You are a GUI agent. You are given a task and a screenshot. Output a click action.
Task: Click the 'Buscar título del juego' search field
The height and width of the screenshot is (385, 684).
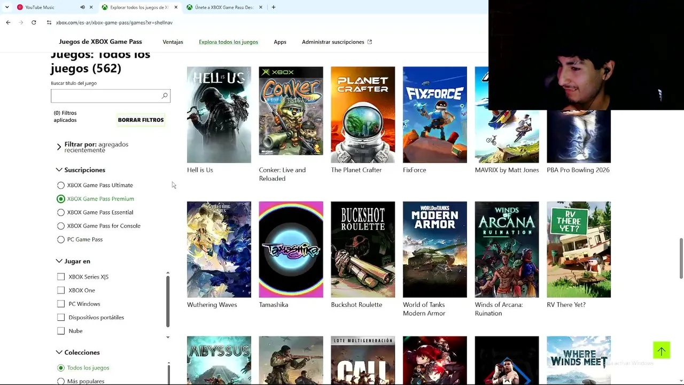tap(111, 96)
